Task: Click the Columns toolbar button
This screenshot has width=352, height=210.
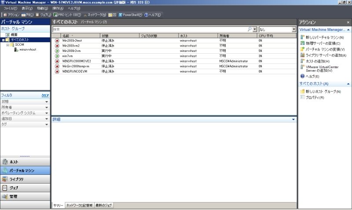Action: coord(27,15)
